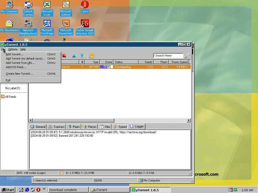This screenshot has height=193, width=258.
Task: Switch to the Trackers tab
Action: click(56, 127)
